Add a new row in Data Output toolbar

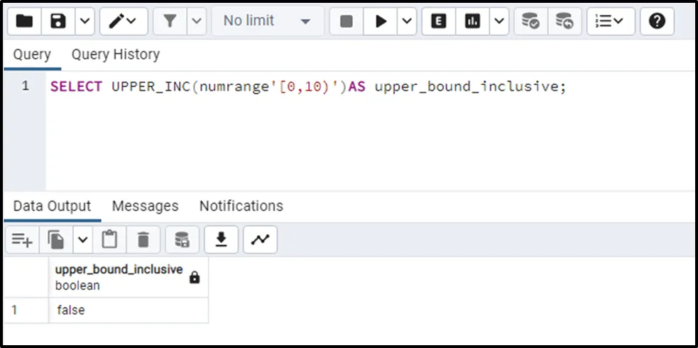22,240
